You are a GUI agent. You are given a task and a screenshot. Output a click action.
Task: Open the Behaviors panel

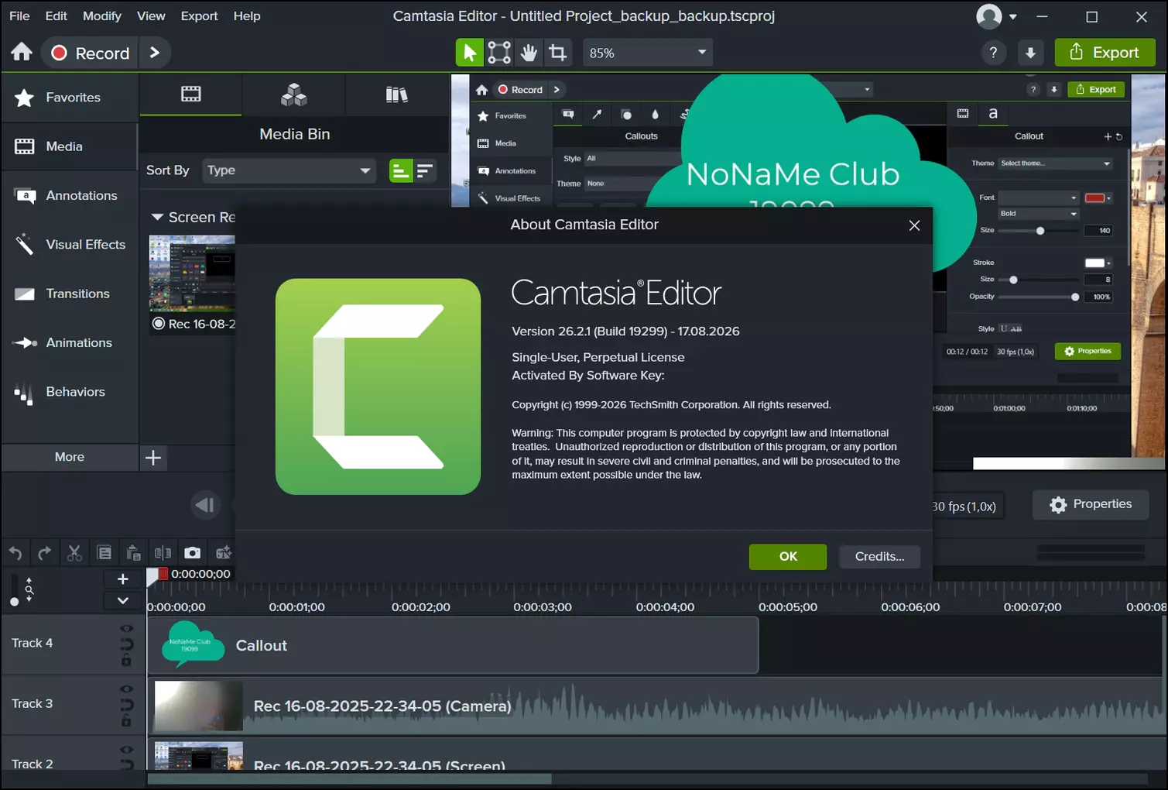pos(70,392)
